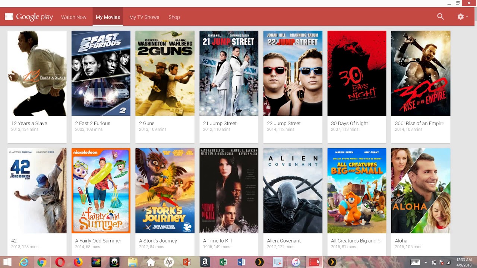
Task: Open the 2 Guns movie poster
Action: [165, 73]
